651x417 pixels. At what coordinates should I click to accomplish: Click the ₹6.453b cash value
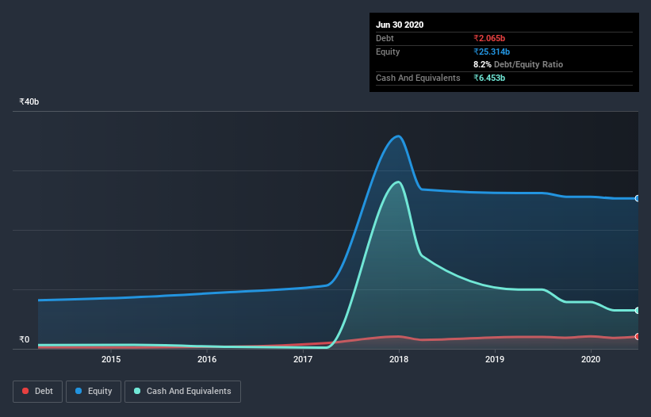click(x=489, y=78)
